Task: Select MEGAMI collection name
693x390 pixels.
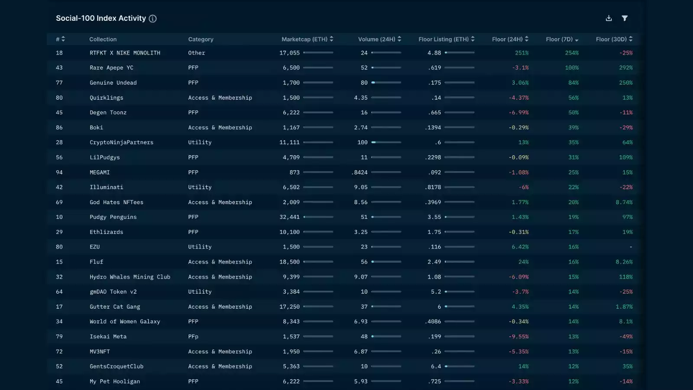Action: click(x=100, y=172)
